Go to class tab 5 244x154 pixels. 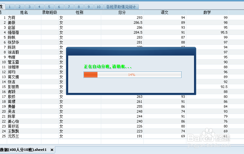pos(49,7)
